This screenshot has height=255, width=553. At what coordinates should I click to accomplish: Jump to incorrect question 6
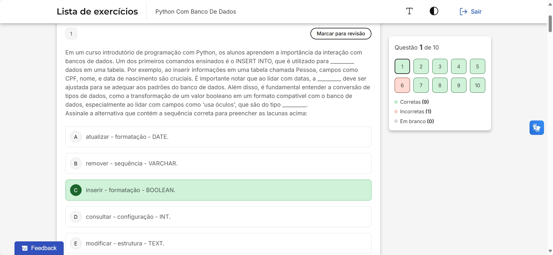[402, 85]
